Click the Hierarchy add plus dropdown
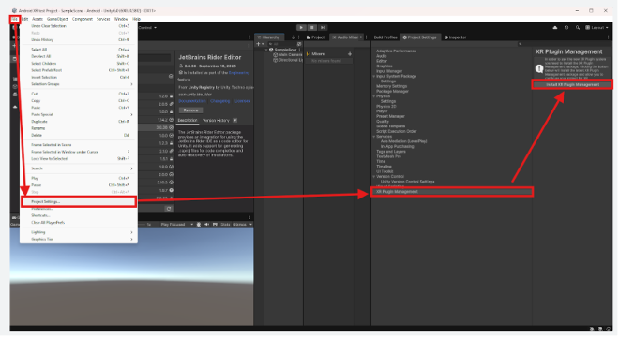The height and width of the screenshot is (337, 619). click(x=260, y=44)
